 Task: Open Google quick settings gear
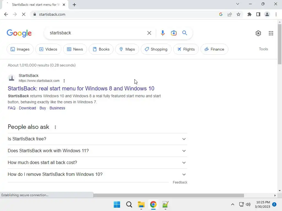point(258,33)
